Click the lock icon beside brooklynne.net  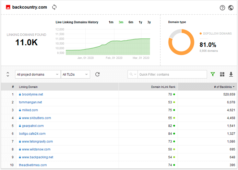coord(20,94)
